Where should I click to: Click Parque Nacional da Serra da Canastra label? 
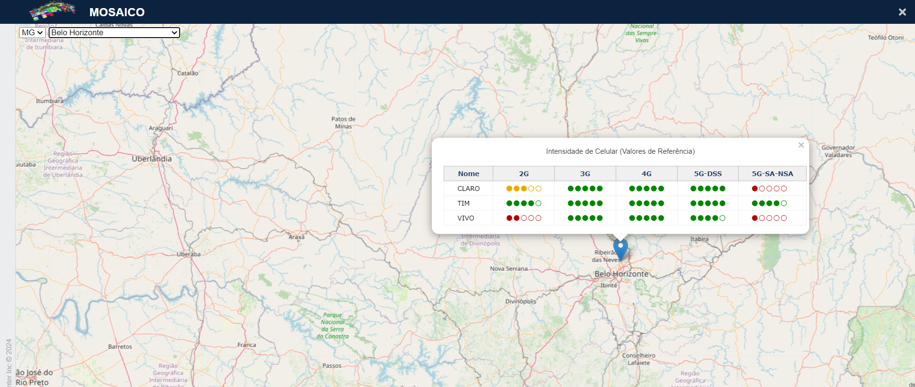coord(333,326)
